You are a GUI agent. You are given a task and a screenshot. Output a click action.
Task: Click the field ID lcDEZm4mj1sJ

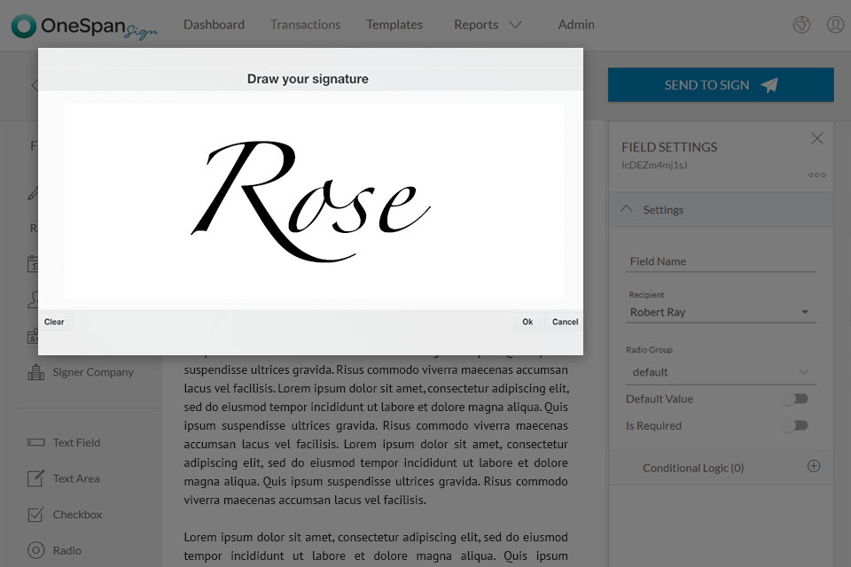pos(654,165)
